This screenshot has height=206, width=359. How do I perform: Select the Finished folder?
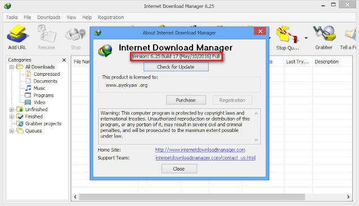pyautogui.click(x=34, y=117)
